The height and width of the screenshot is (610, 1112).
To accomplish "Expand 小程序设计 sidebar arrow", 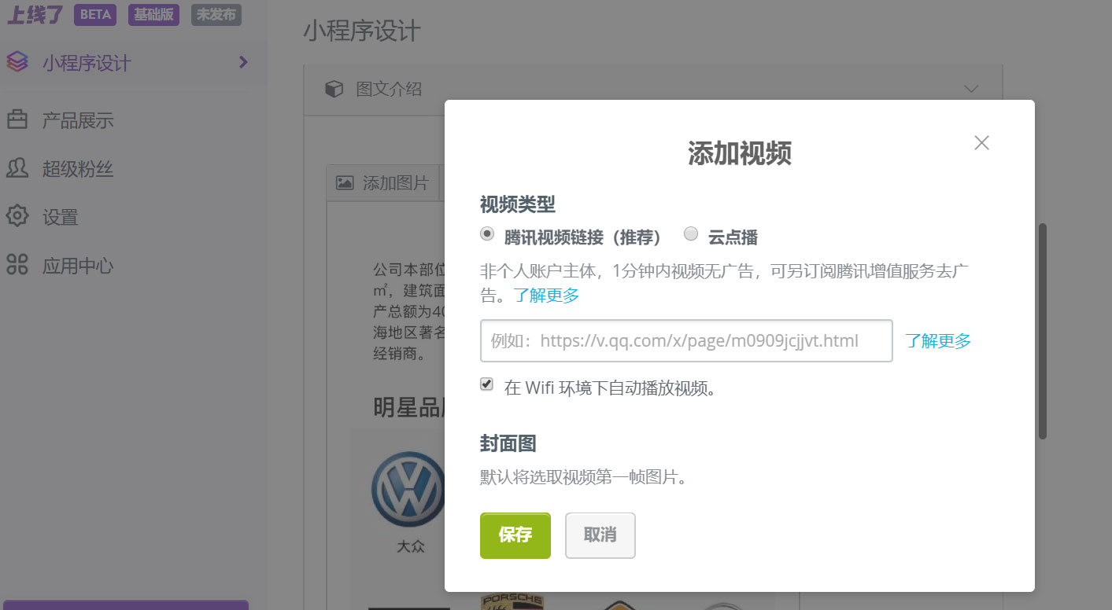I will [x=243, y=62].
